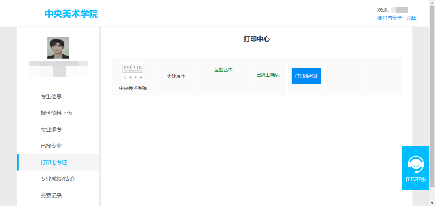Open the 已报专业 sidebar item
This screenshot has height=206, width=435.
point(51,146)
